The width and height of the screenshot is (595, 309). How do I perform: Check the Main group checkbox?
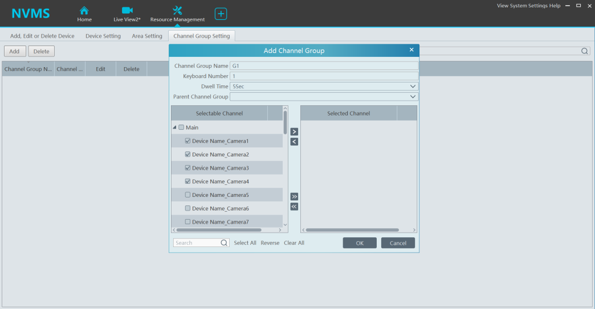181,127
